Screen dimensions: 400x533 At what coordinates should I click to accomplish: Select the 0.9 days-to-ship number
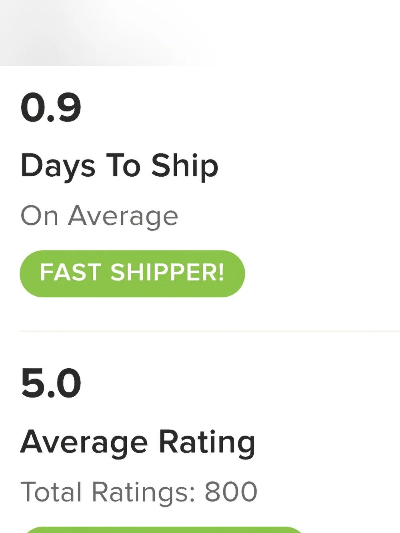(x=51, y=107)
